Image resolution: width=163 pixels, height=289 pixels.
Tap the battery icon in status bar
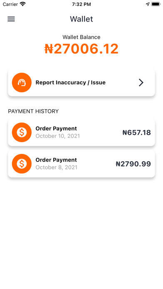(156, 4)
